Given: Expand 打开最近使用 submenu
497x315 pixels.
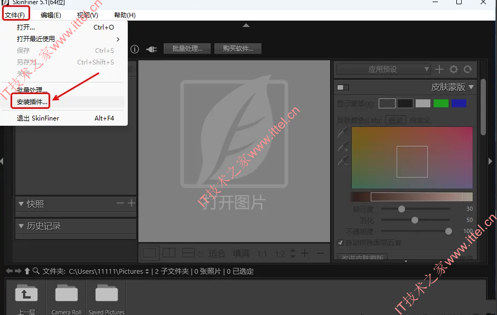Looking at the screenshot, I should click(63, 39).
